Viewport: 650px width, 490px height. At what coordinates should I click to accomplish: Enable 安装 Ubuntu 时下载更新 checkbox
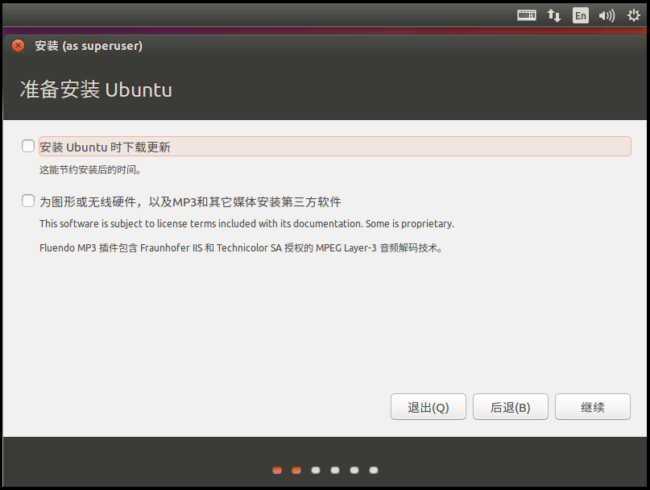(x=28, y=146)
